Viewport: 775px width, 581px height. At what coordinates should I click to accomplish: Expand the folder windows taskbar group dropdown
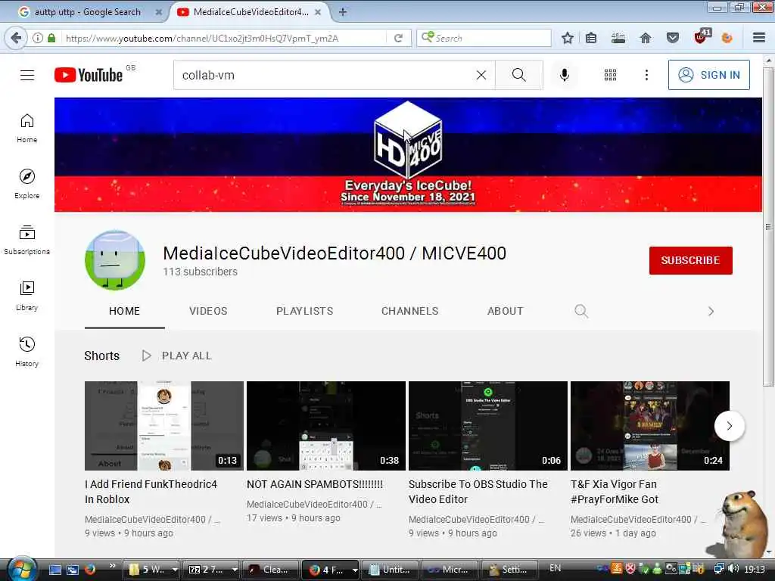pyautogui.click(x=175, y=570)
